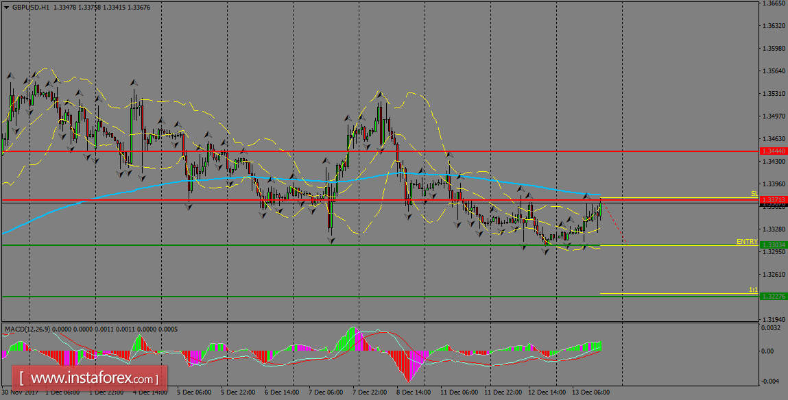Click the 1.32610 price axis value
The height and width of the screenshot is (400, 788).
774,274
